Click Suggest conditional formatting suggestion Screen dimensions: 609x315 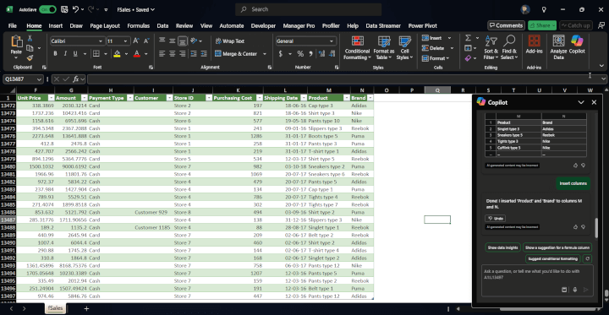553,258
